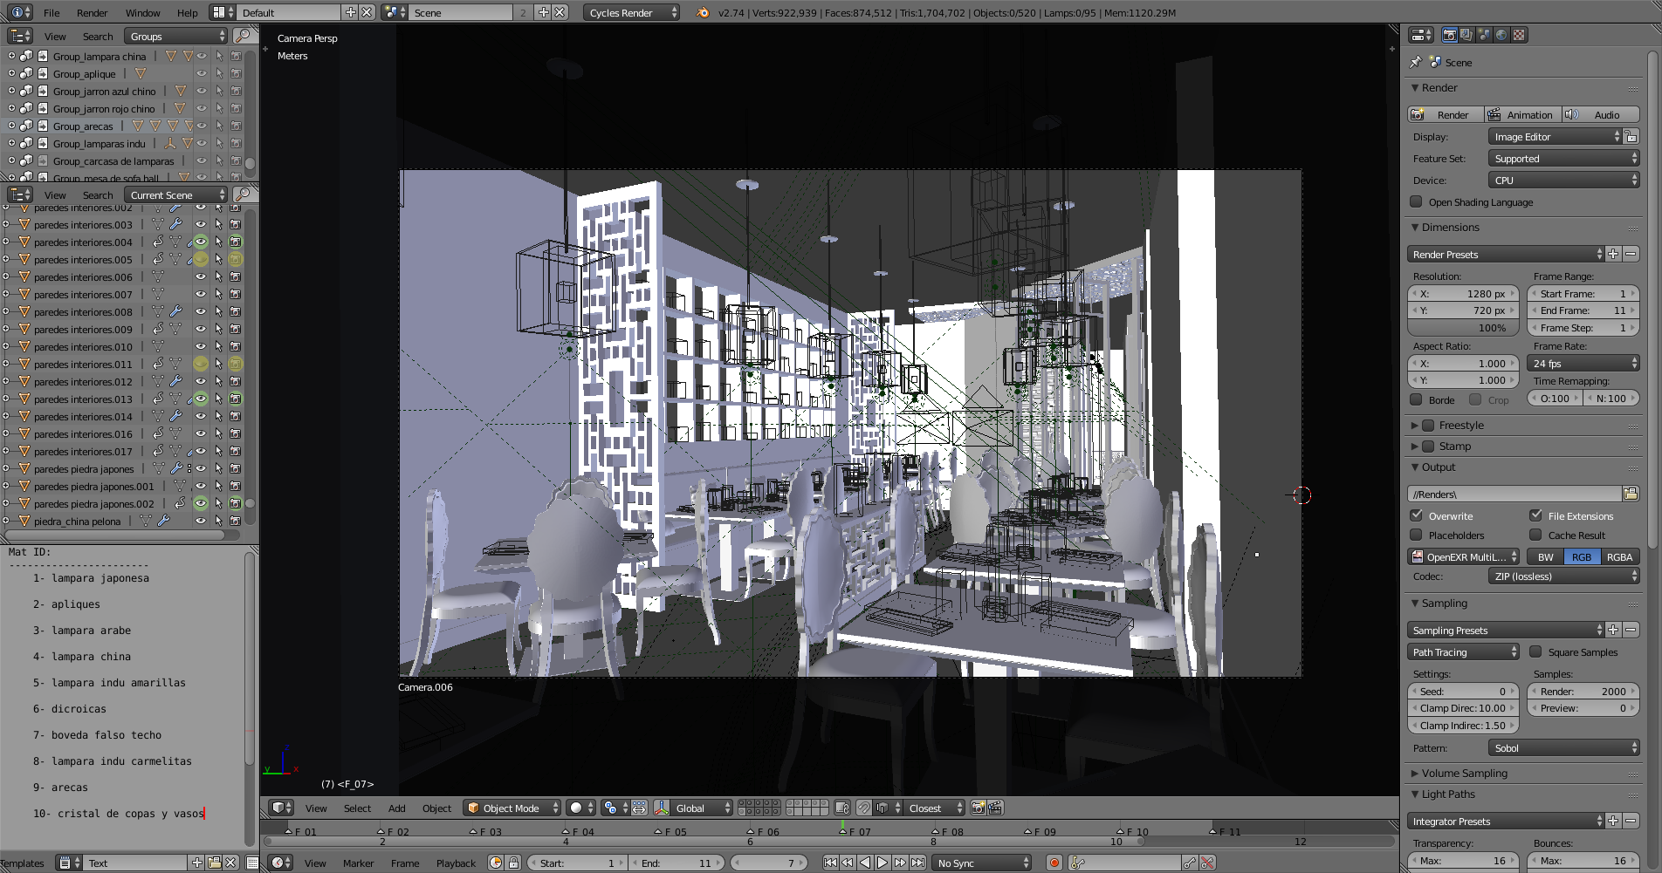Click the output folder browse icon
The image size is (1662, 873).
pos(1630,494)
